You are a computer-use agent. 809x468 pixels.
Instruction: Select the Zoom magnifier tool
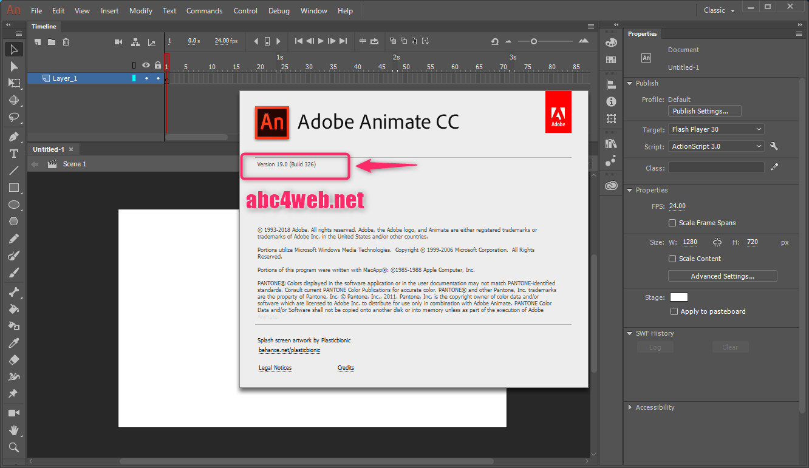point(13,447)
